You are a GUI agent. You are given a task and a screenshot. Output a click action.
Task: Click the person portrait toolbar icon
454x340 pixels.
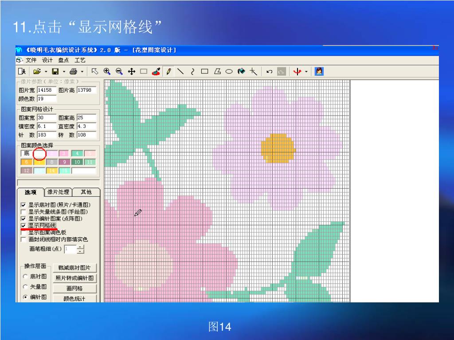319,71
